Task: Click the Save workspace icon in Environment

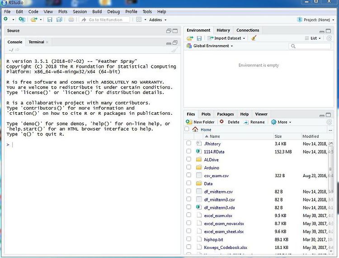Action: 199,38
